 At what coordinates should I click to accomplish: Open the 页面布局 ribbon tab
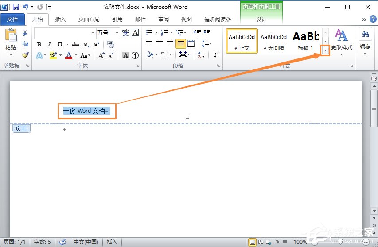tap(89, 19)
